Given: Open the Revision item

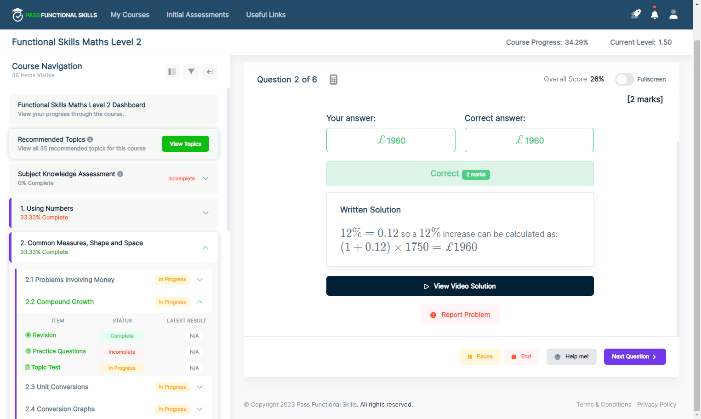Looking at the screenshot, I should pyautogui.click(x=45, y=335).
